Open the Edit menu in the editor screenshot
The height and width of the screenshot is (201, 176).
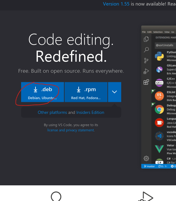tap(149, 32)
